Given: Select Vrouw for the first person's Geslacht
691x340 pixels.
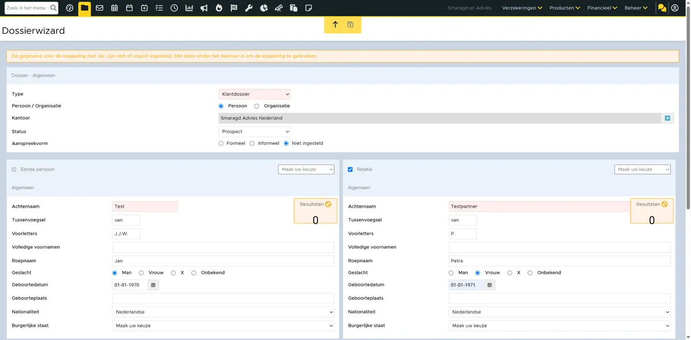Looking at the screenshot, I should [142, 273].
